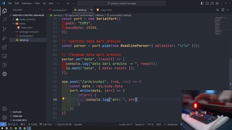Select server.js in the explorer tree
This screenshot has height=130, width=232.
pyautogui.click(x=28, y=40)
